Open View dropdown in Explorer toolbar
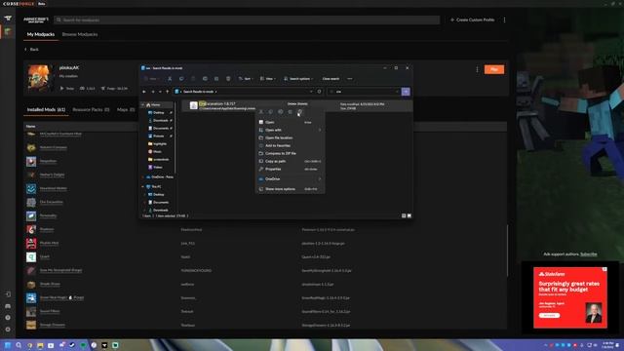The height and width of the screenshot is (351, 624). click(267, 79)
